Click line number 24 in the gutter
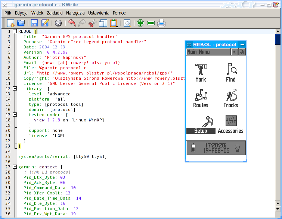The image size is (282, 219). click(8, 151)
